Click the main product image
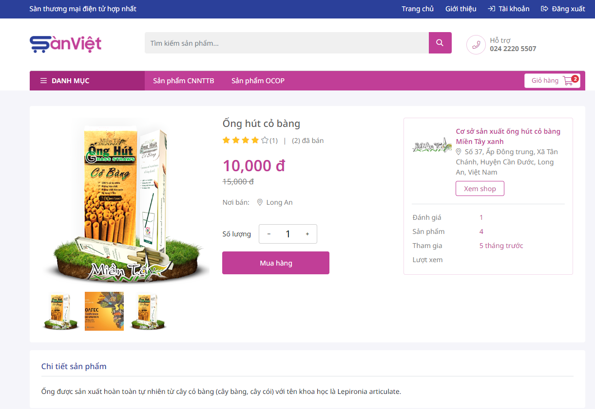This screenshot has height=409, width=595. click(x=126, y=202)
